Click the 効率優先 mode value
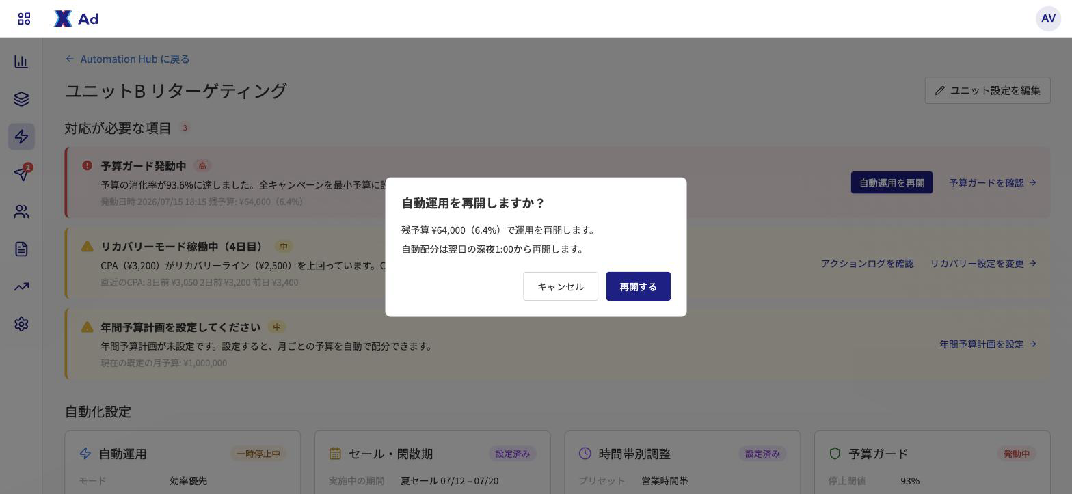This screenshot has height=494, width=1072. pos(189,480)
